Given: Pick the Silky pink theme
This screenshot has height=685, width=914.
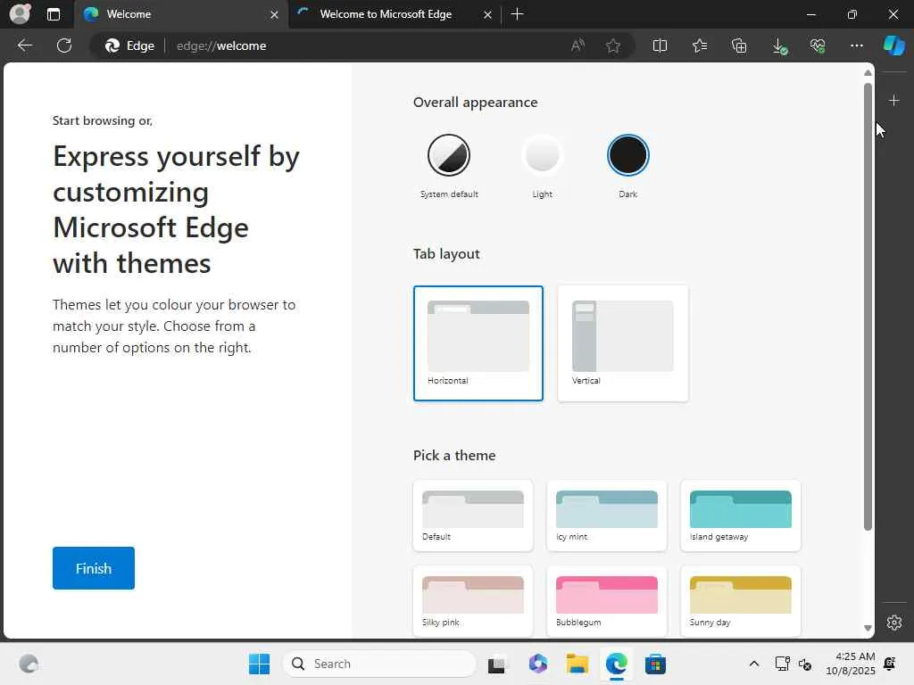Looking at the screenshot, I should (473, 601).
